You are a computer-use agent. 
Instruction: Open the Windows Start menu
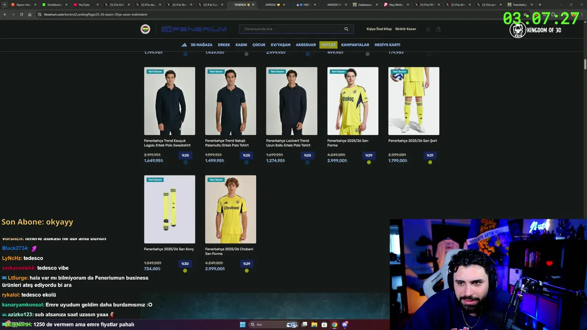tap(243, 324)
